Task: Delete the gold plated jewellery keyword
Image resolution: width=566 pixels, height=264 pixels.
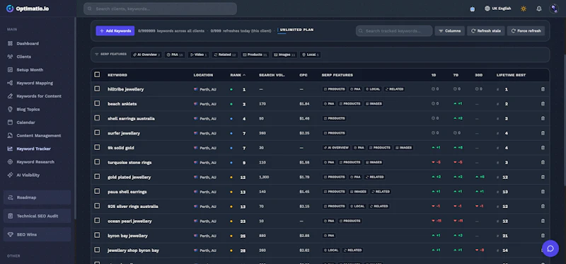Action: click(543, 177)
